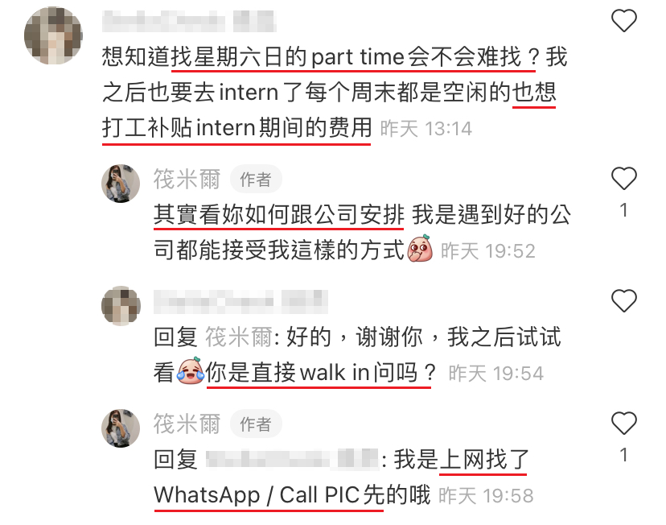Open author avatar beside 19:58 reply
Viewport: 666px width, 525px height.
(121, 428)
